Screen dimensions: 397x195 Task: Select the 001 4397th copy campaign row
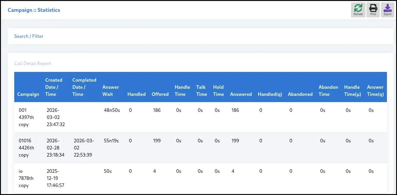tap(26, 117)
